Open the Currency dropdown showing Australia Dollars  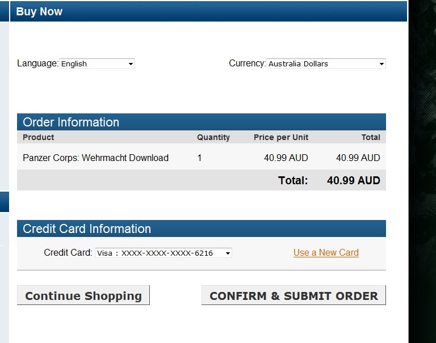click(326, 63)
